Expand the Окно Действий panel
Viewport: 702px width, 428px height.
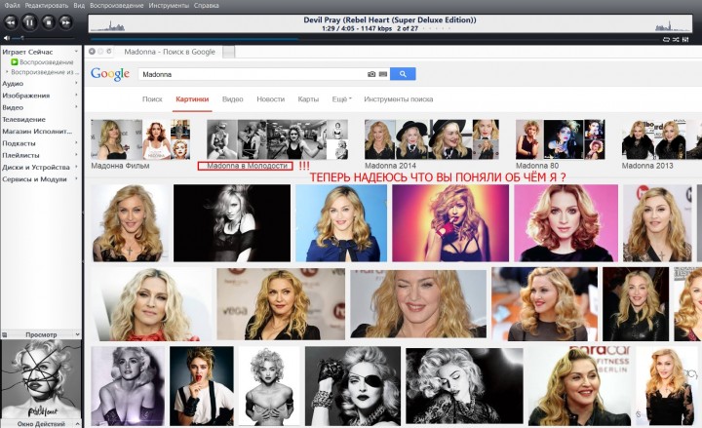(x=77, y=423)
